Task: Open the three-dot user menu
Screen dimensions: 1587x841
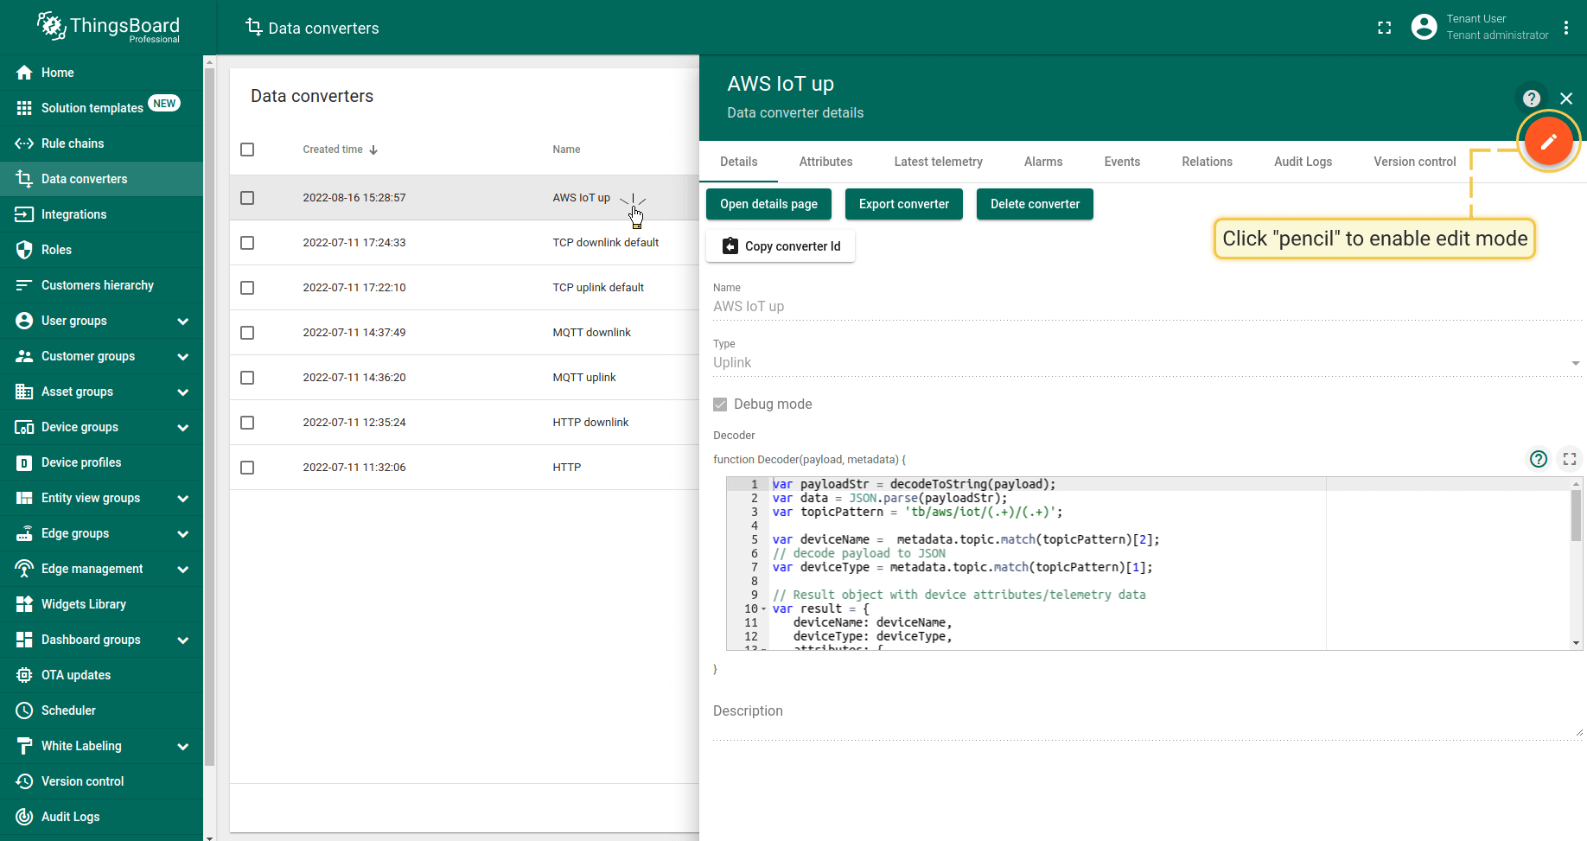Action: (x=1566, y=28)
